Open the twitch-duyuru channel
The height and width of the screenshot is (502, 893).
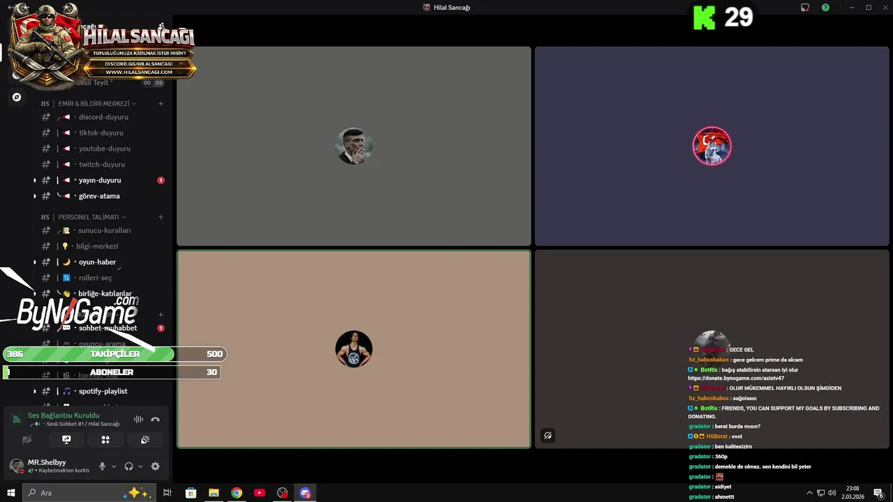point(103,165)
